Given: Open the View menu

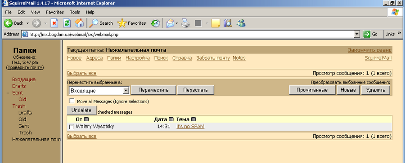Looking at the screenshot, I should tap(36, 12).
